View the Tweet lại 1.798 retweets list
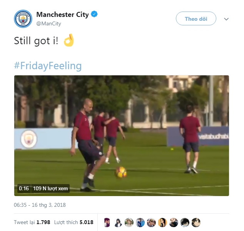Viewport: 244px width, 231px height. click(32, 222)
